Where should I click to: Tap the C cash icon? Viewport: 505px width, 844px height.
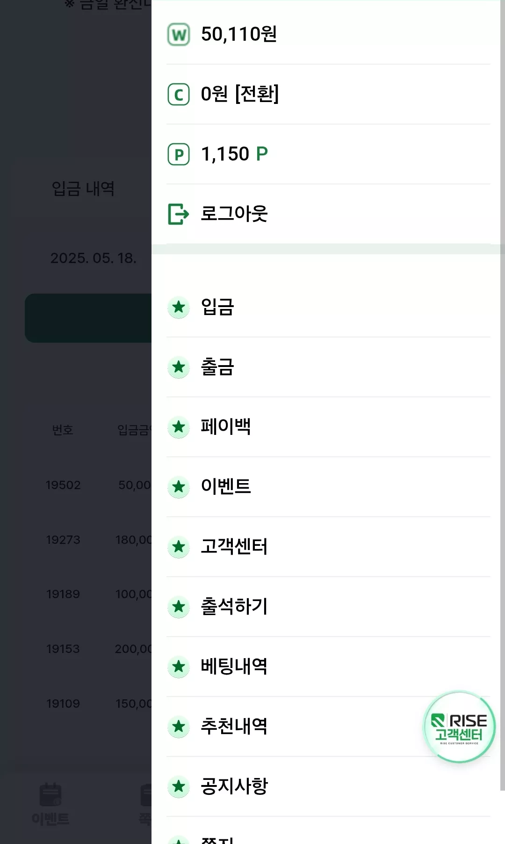coord(179,94)
